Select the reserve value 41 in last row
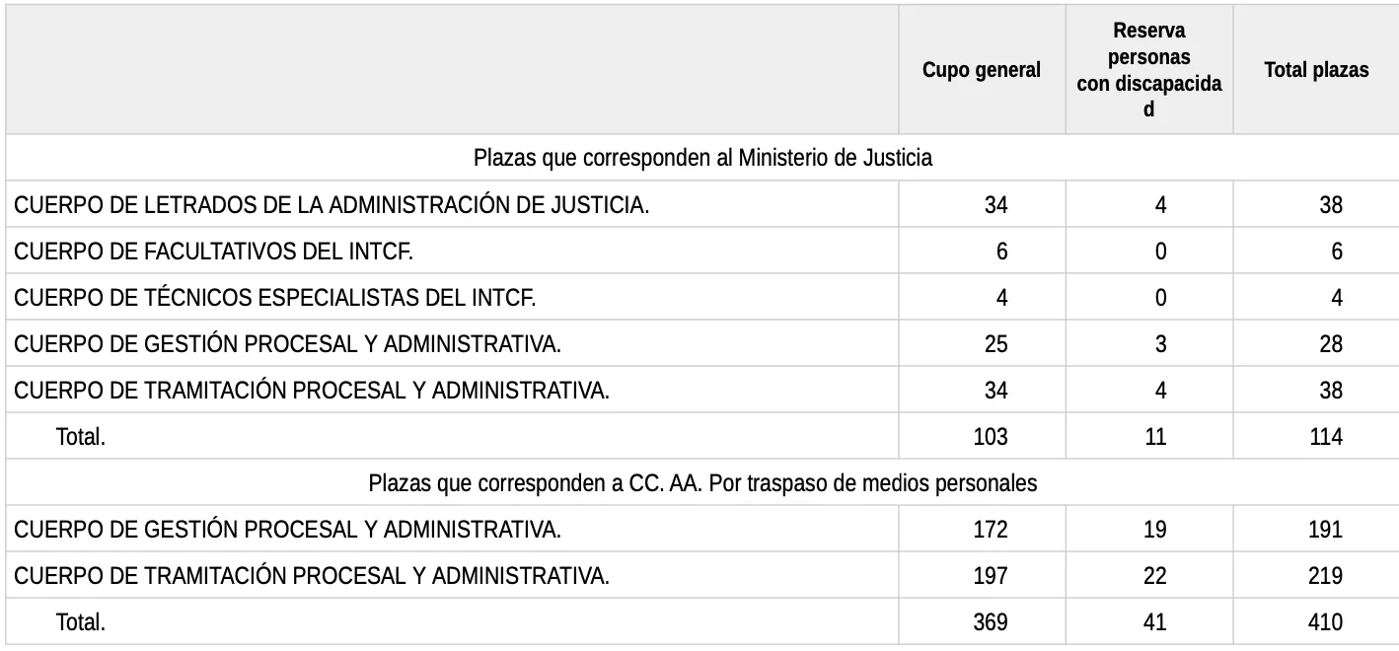This screenshot has height=651, width=1399. click(1155, 622)
